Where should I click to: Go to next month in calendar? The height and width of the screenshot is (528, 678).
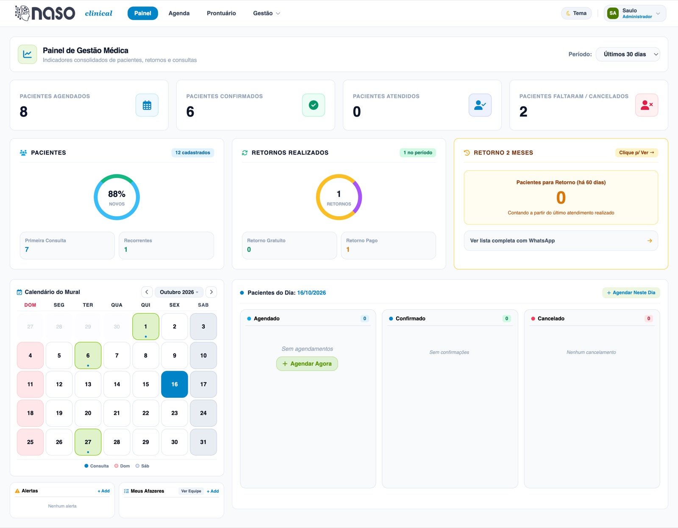211,292
